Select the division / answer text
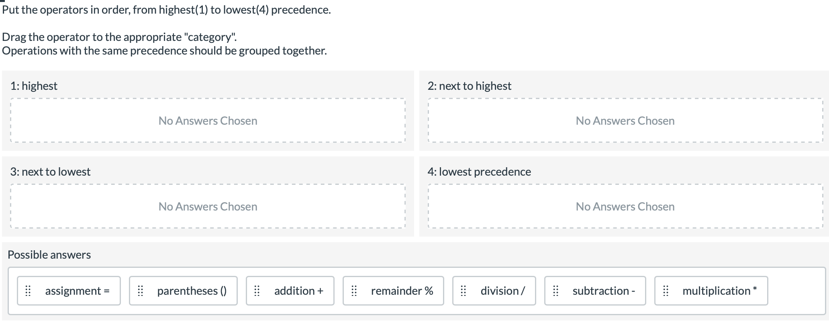 [x=502, y=291]
